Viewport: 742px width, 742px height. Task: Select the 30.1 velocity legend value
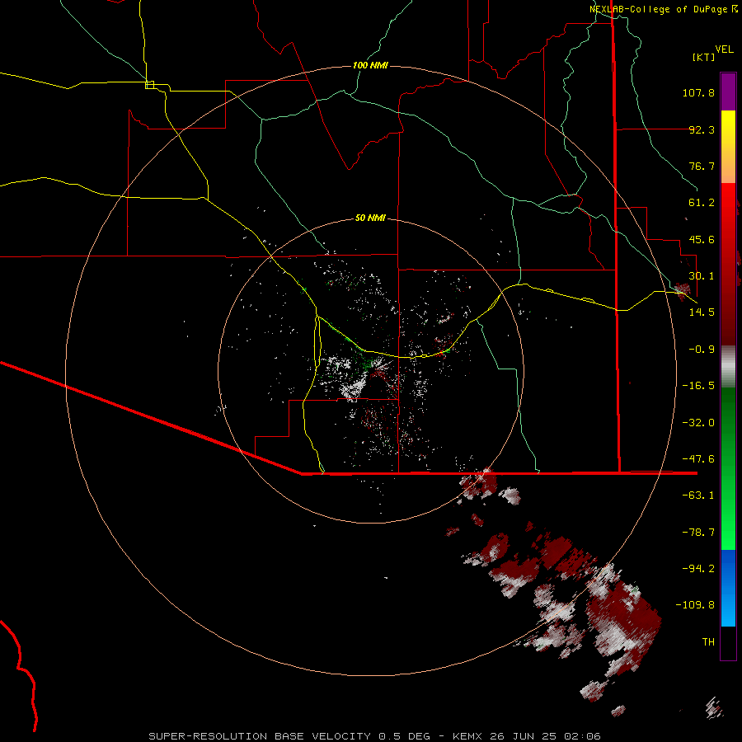tap(702, 276)
